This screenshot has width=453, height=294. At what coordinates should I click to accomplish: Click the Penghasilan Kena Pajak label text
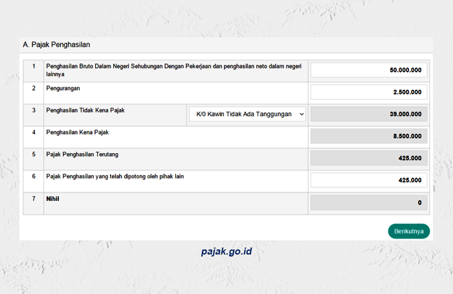click(x=78, y=132)
